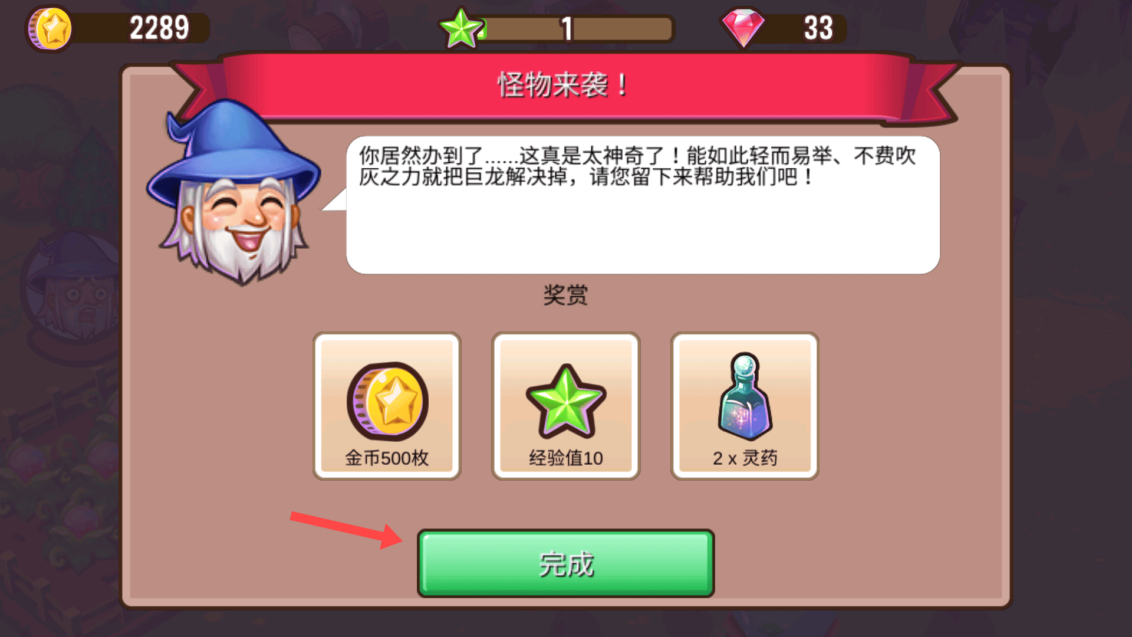1132x637 pixels.
Task: Select the 金币500枚 reward card
Action: (x=387, y=406)
